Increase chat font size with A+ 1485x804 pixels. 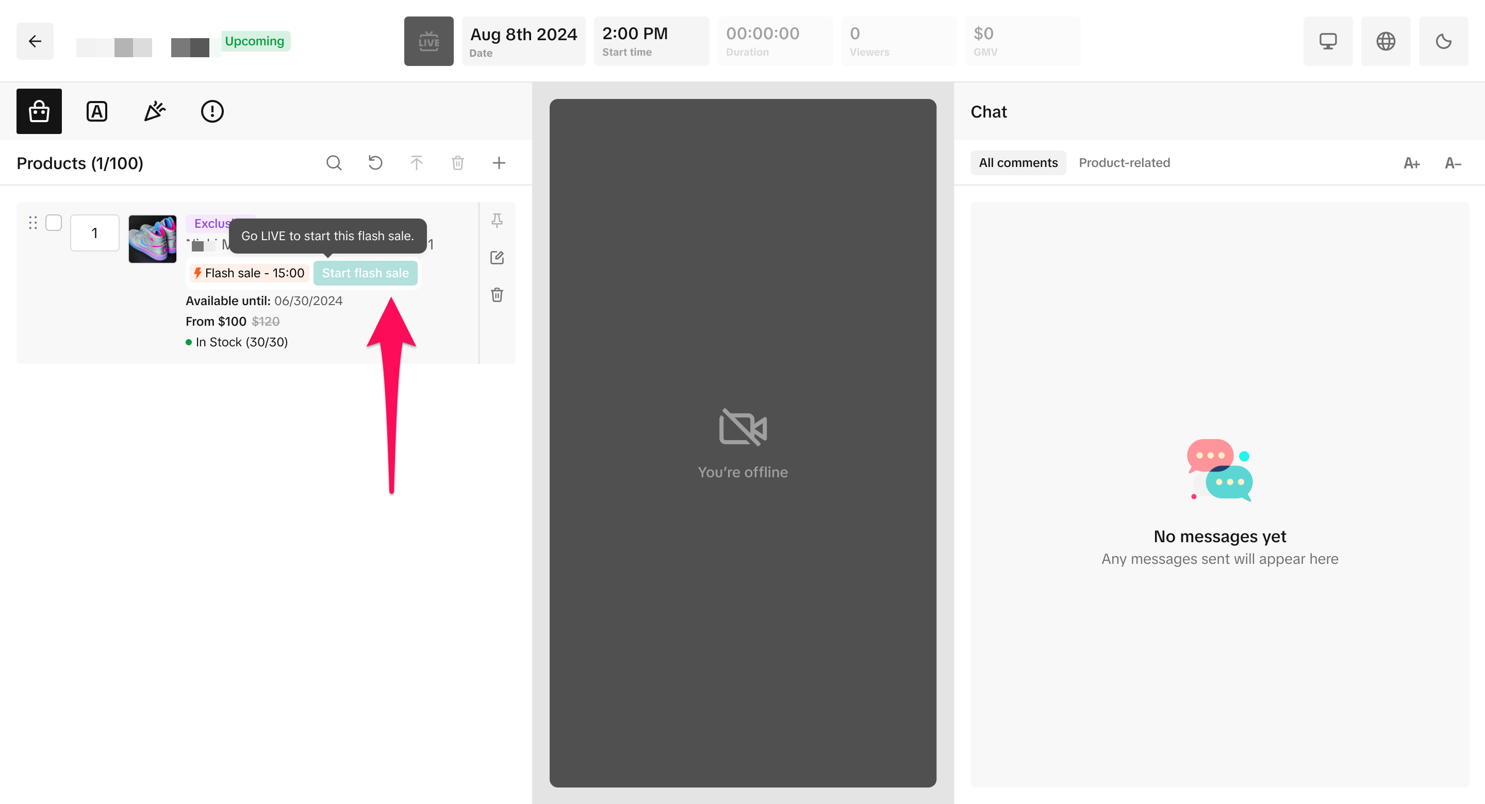[x=1411, y=163]
